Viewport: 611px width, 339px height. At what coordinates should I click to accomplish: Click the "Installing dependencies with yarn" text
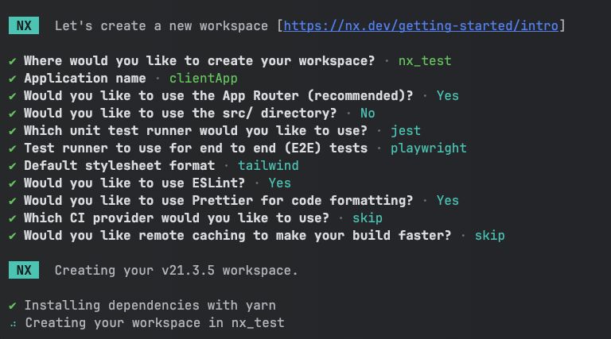150,306
